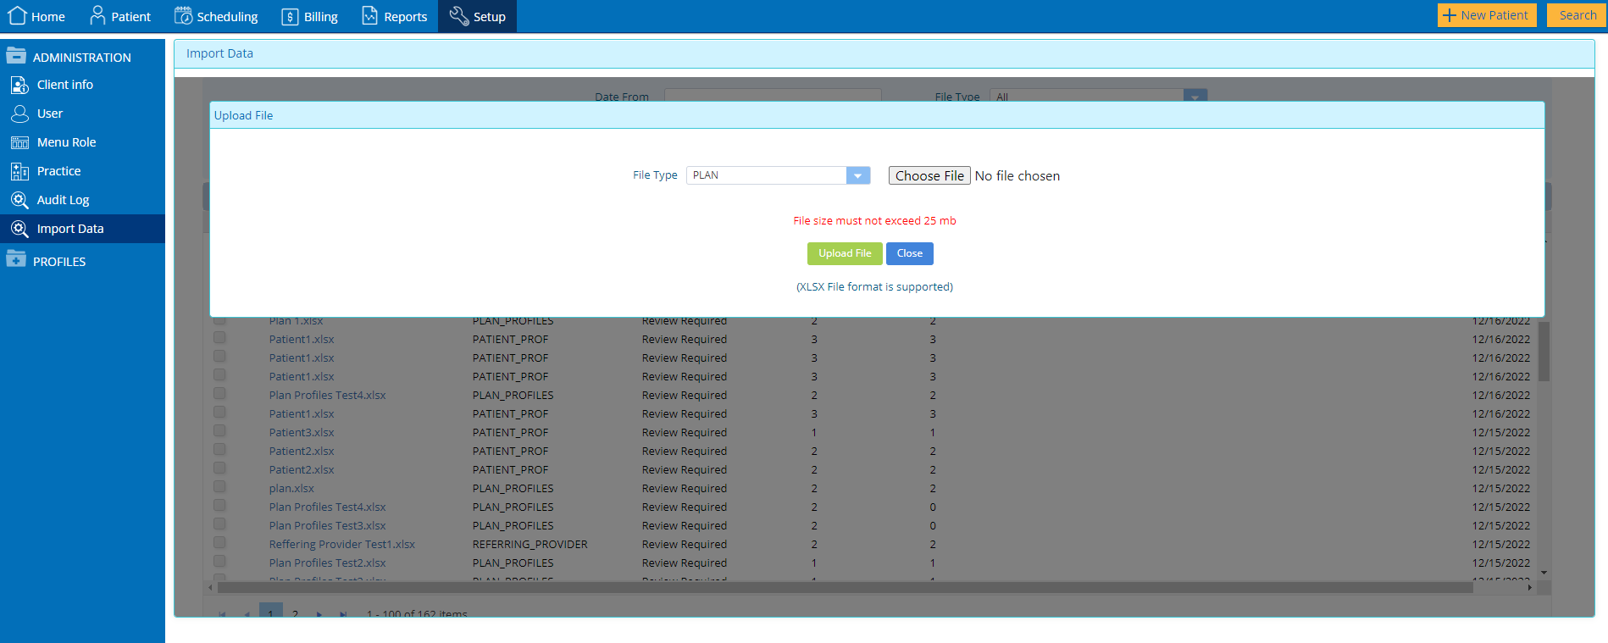This screenshot has width=1608, height=643.
Task: Open Patient3.xlsx file link
Action: (302, 432)
